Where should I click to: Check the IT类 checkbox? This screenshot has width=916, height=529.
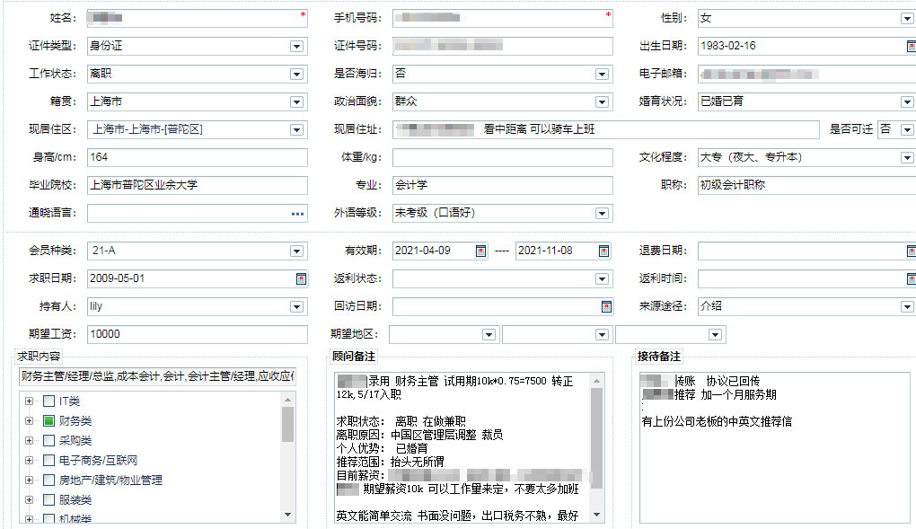pyautogui.click(x=49, y=401)
